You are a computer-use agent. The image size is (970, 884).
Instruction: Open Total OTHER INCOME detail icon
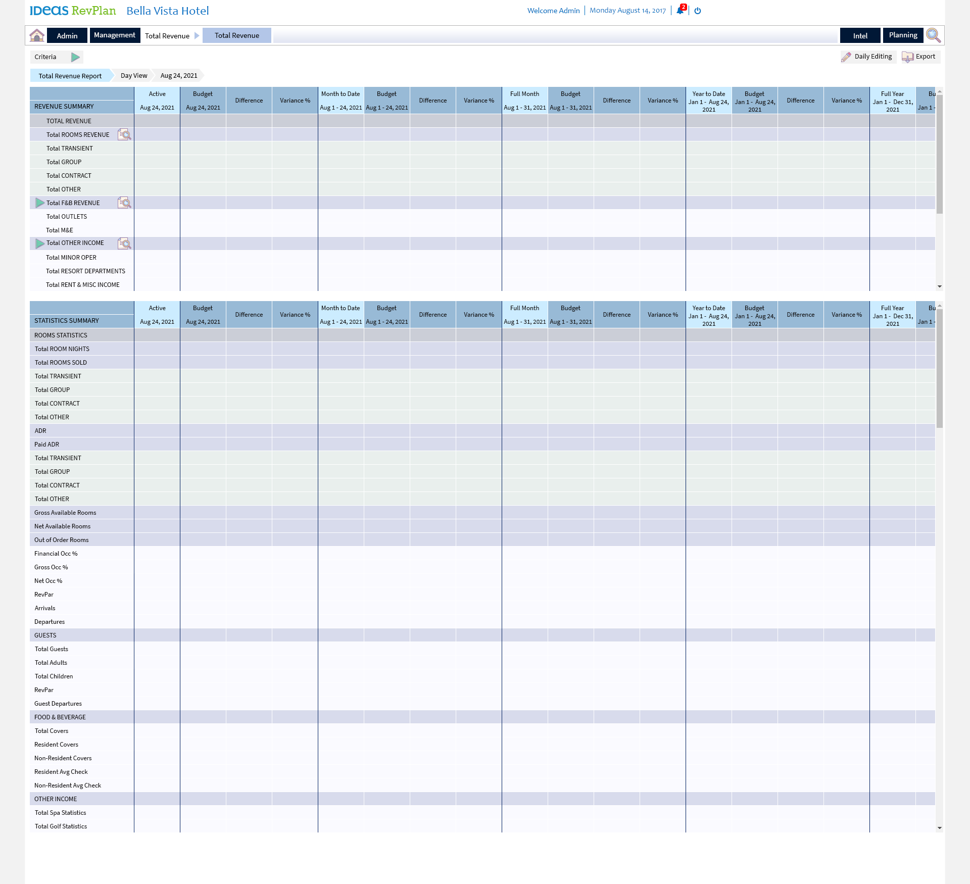click(x=124, y=243)
